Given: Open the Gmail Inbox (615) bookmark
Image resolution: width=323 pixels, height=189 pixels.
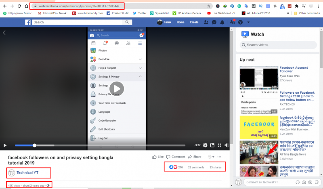Looking at the screenshot, I should [x=53, y=13].
